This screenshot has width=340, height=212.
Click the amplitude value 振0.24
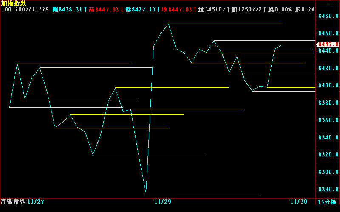click(x=305, y=9)
